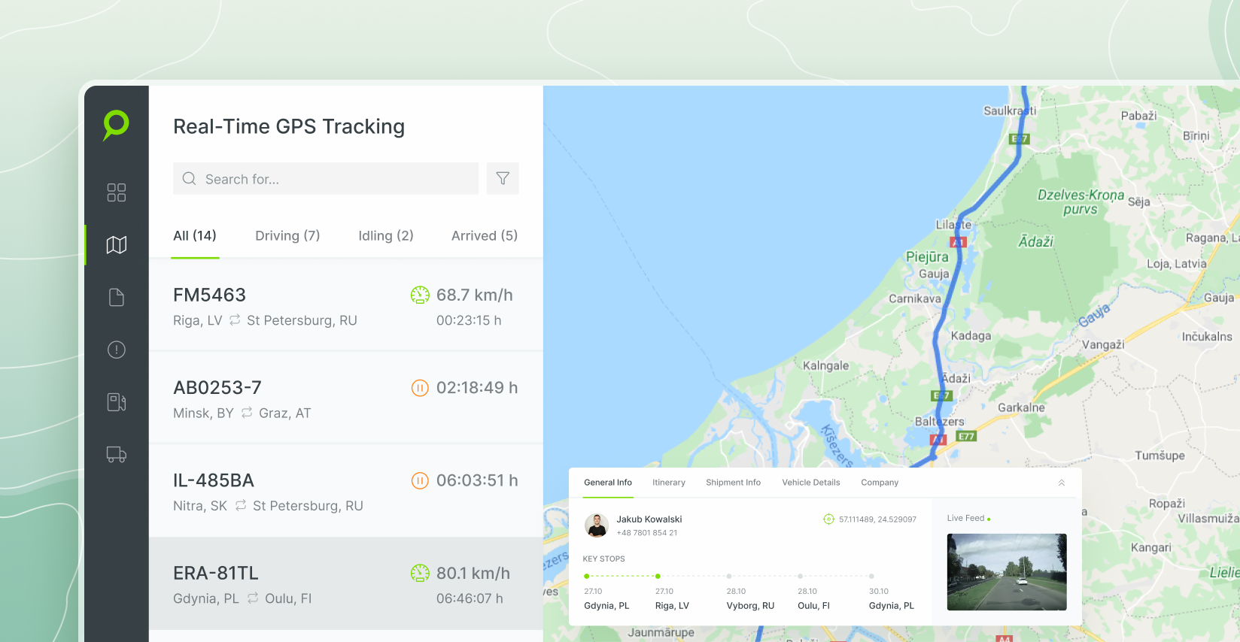Click the KEY STOPS label

(x=603, y=559)
